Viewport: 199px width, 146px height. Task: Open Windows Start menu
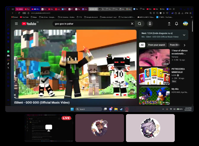point(72,109)
